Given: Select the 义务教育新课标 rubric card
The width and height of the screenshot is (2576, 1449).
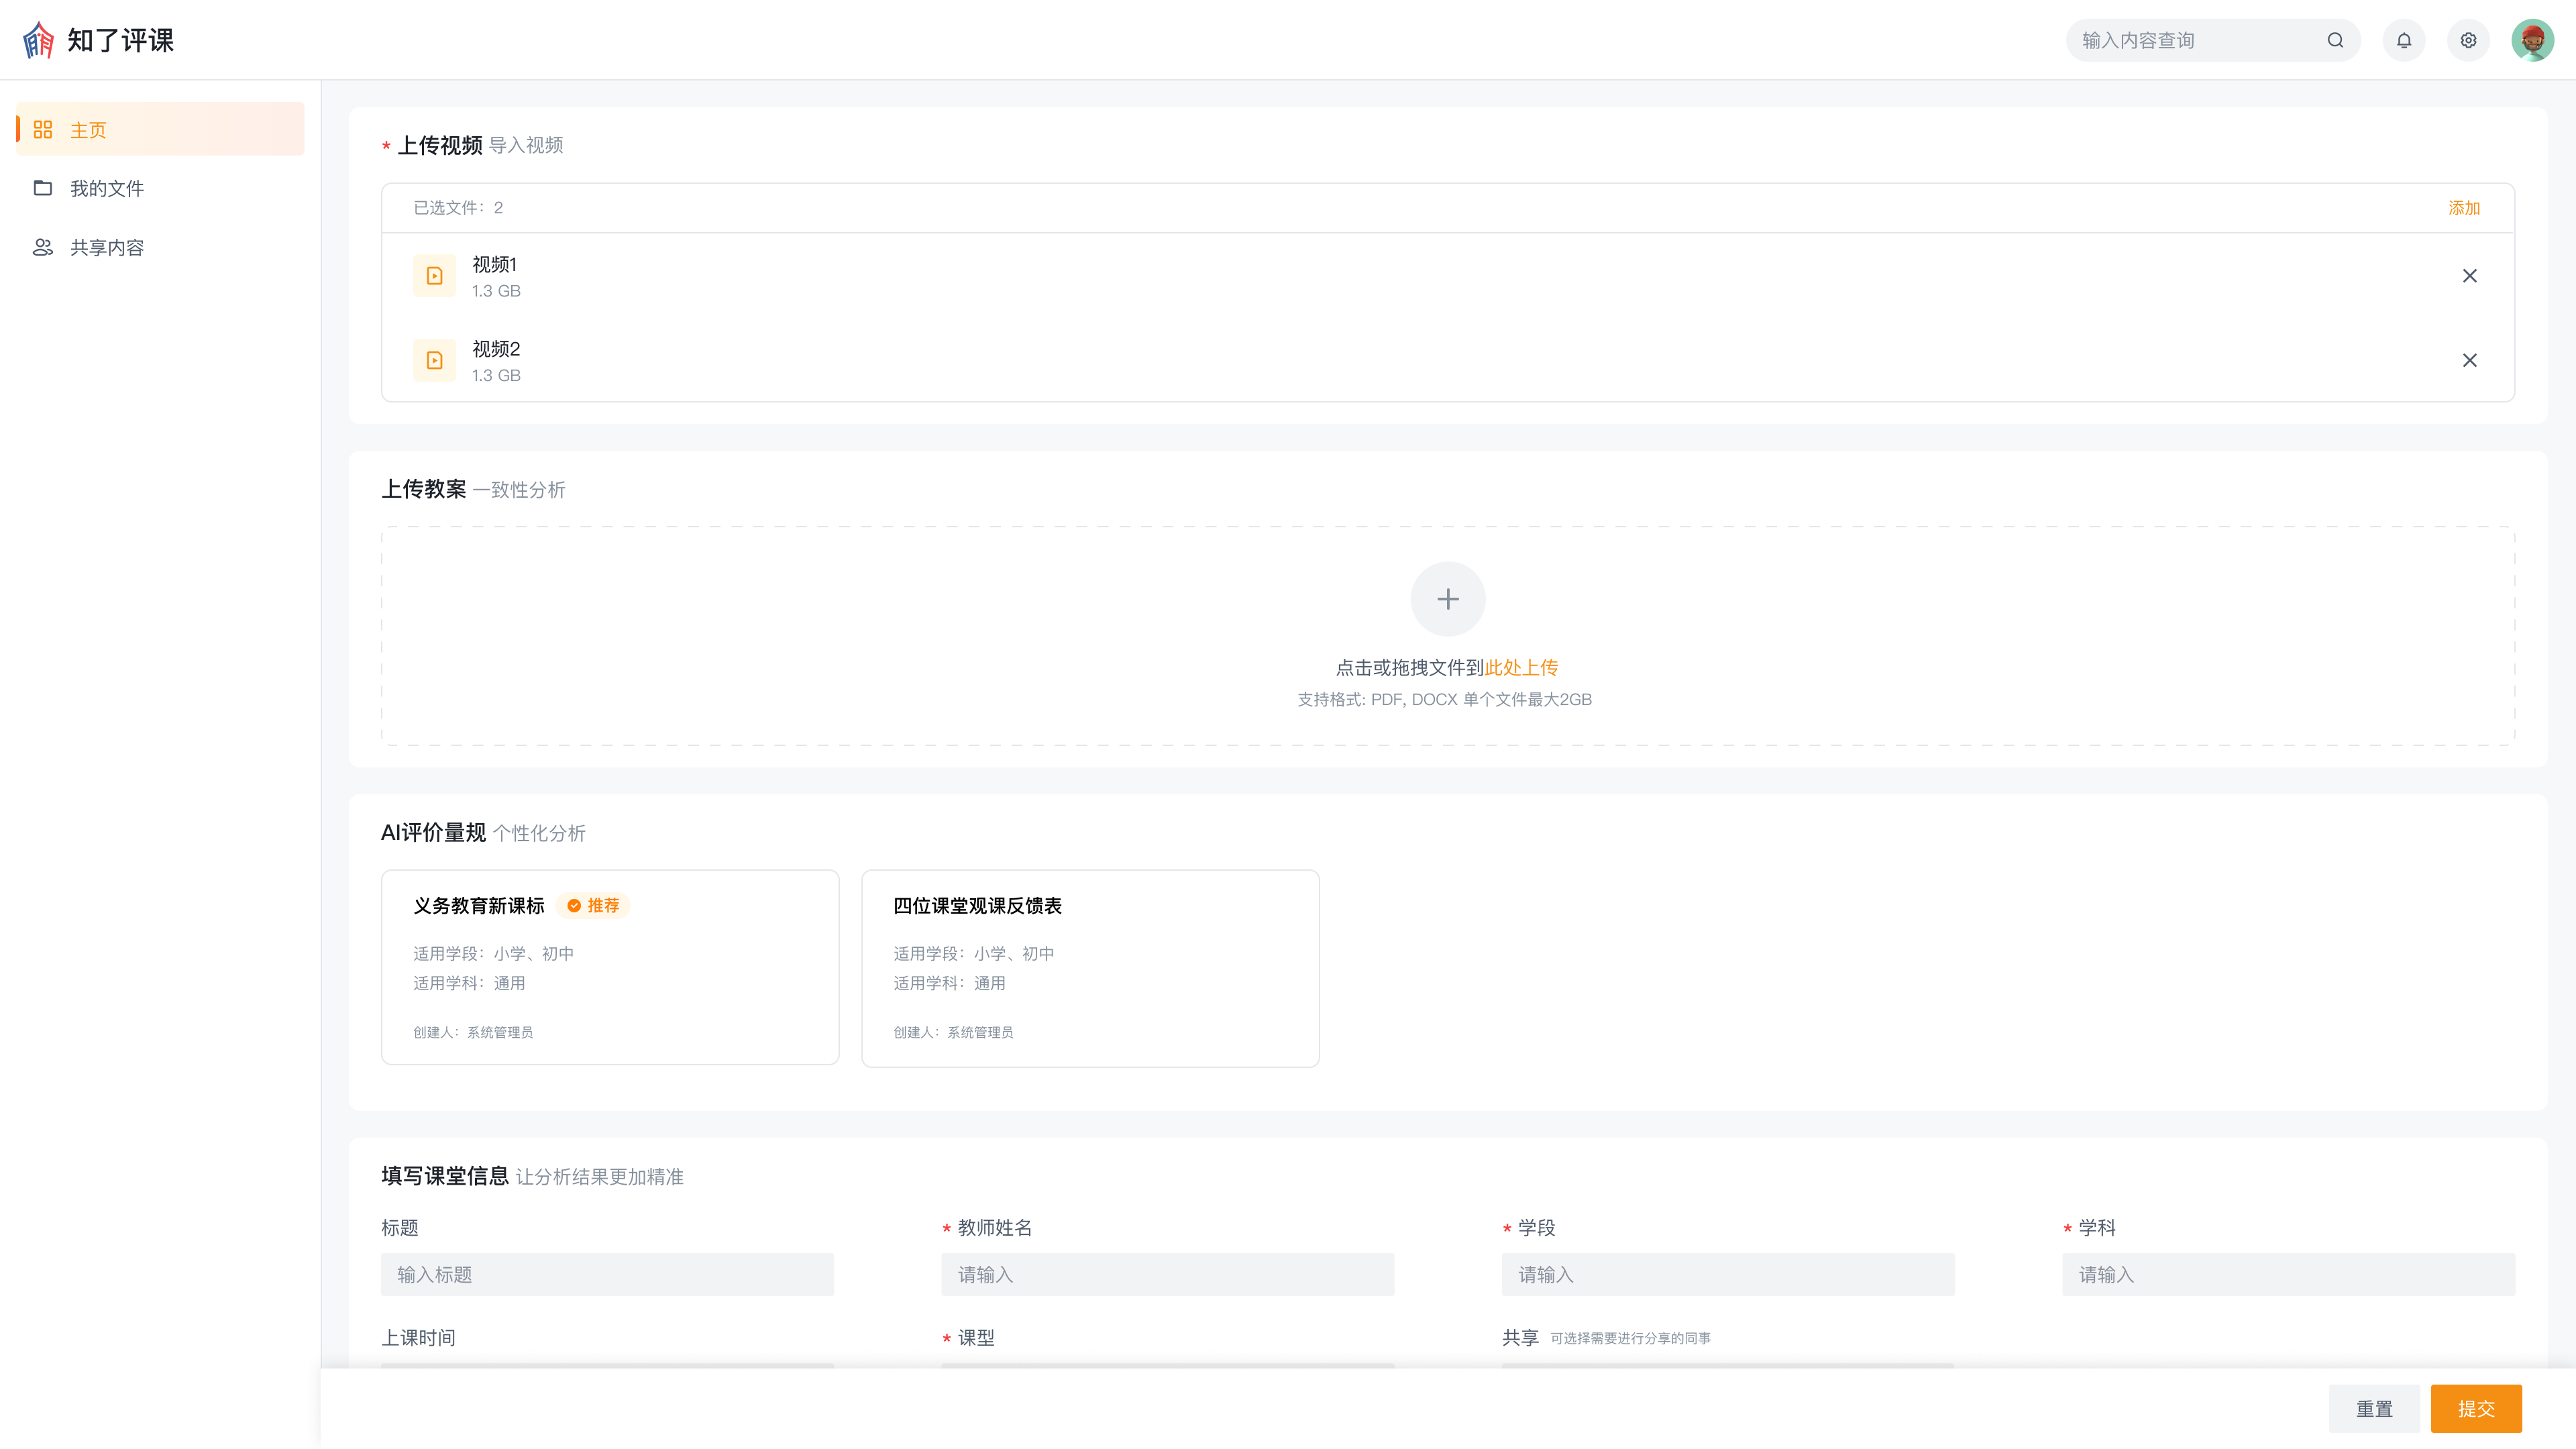Looking at the screenshot, I should coord(610,967).
